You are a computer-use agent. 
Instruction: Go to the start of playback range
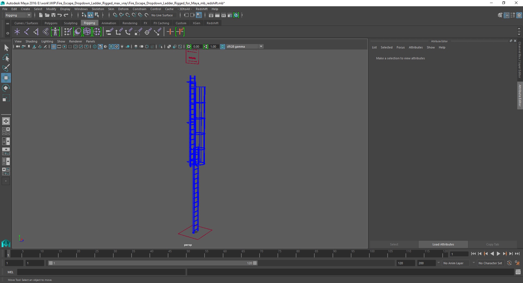click(x=473, y=254)
